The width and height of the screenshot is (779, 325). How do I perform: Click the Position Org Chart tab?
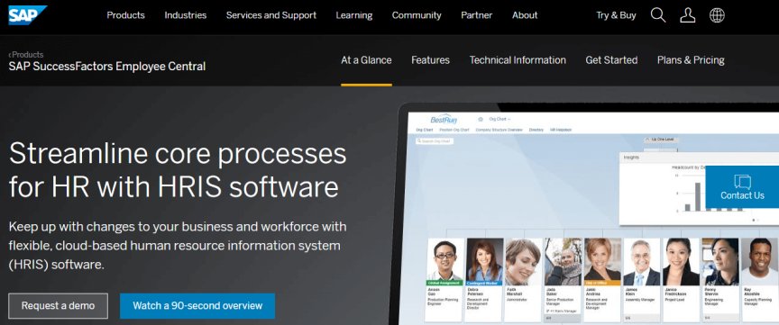pyautogui.click(x=454, y=130)
